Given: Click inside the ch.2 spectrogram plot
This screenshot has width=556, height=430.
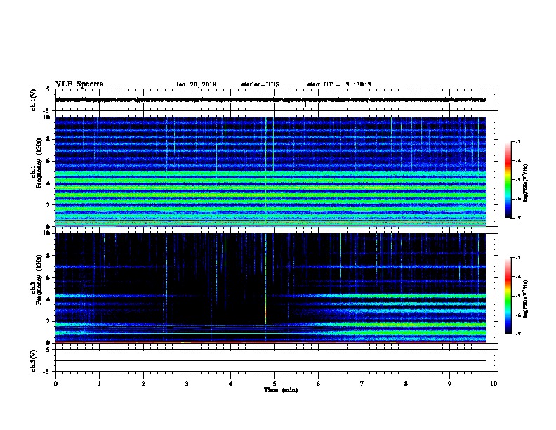Looking at the screenshot, I should (x=270, y=288).
